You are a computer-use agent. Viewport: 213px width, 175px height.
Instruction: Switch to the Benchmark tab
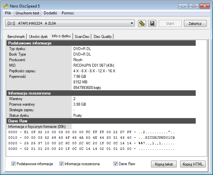(x=16, y=37)
